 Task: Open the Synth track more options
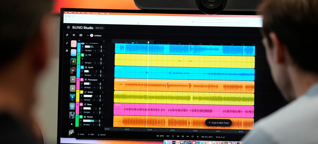[x=103, y=67]
